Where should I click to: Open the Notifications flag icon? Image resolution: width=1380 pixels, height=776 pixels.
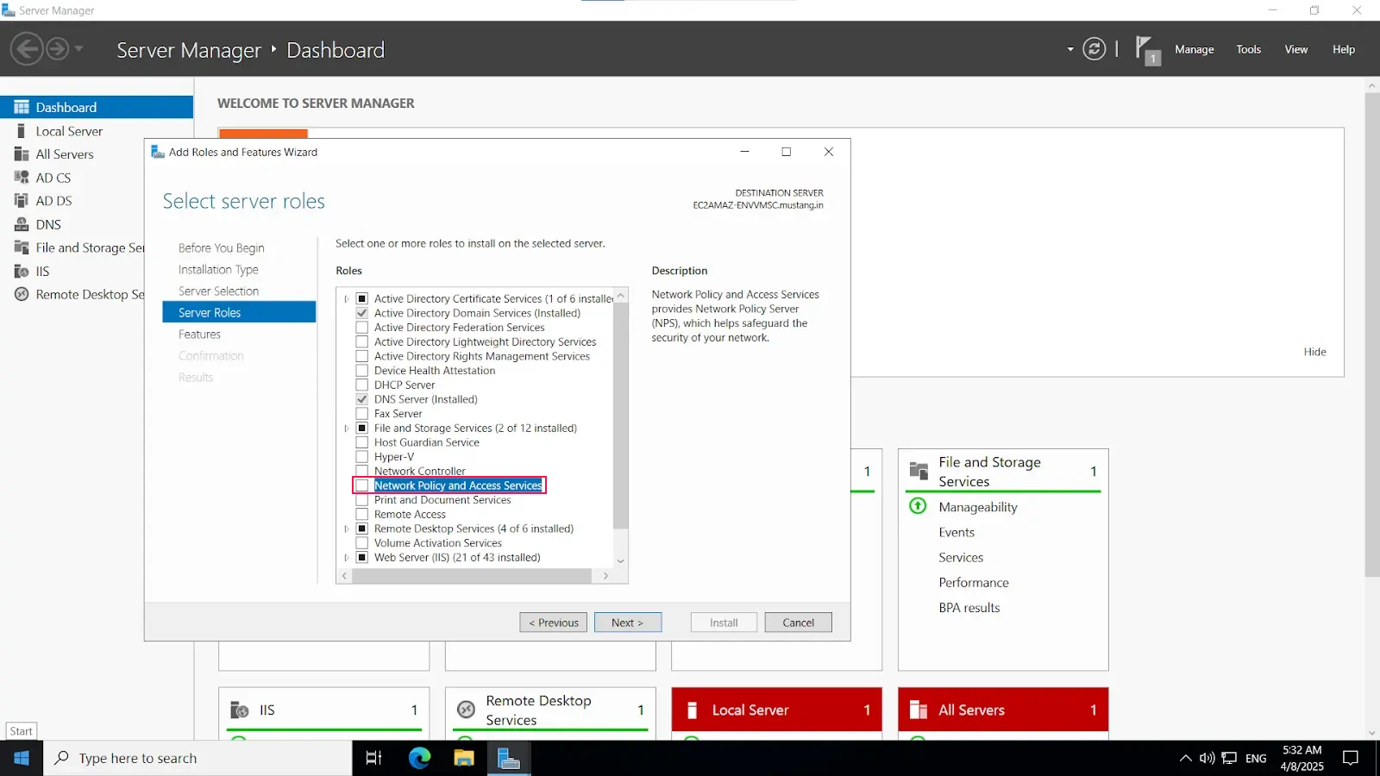1146,50
